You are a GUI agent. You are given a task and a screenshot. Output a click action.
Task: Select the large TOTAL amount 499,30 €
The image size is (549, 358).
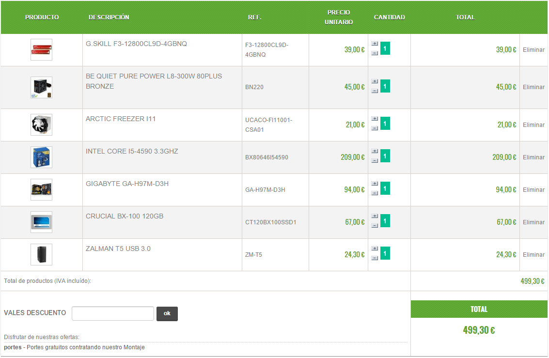(479, 330)
